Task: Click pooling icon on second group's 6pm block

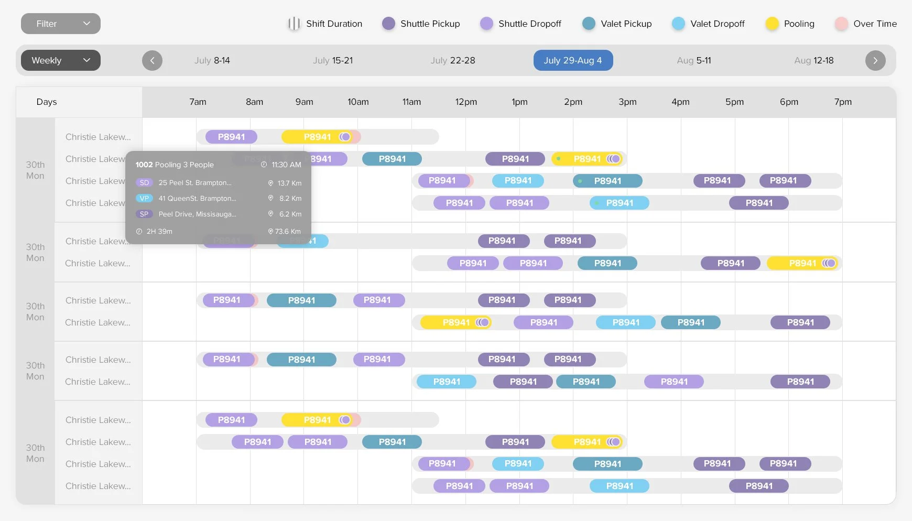Action: click(829, 263)
